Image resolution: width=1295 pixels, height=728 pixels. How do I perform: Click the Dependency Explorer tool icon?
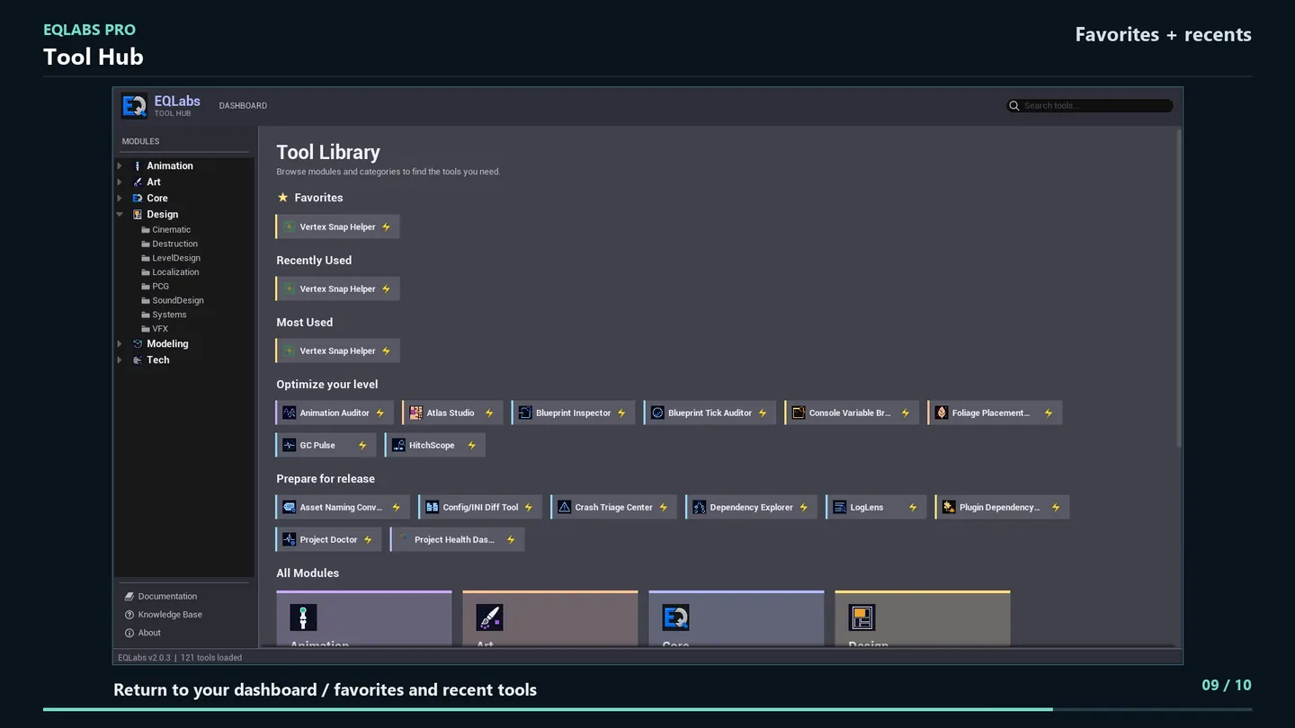point(699,507)
